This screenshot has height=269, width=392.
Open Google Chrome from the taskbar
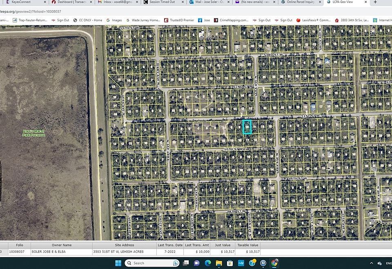coord(274,263)
